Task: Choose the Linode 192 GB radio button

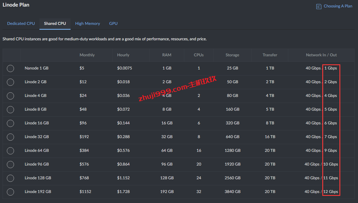Action: [x=10, y=192]
